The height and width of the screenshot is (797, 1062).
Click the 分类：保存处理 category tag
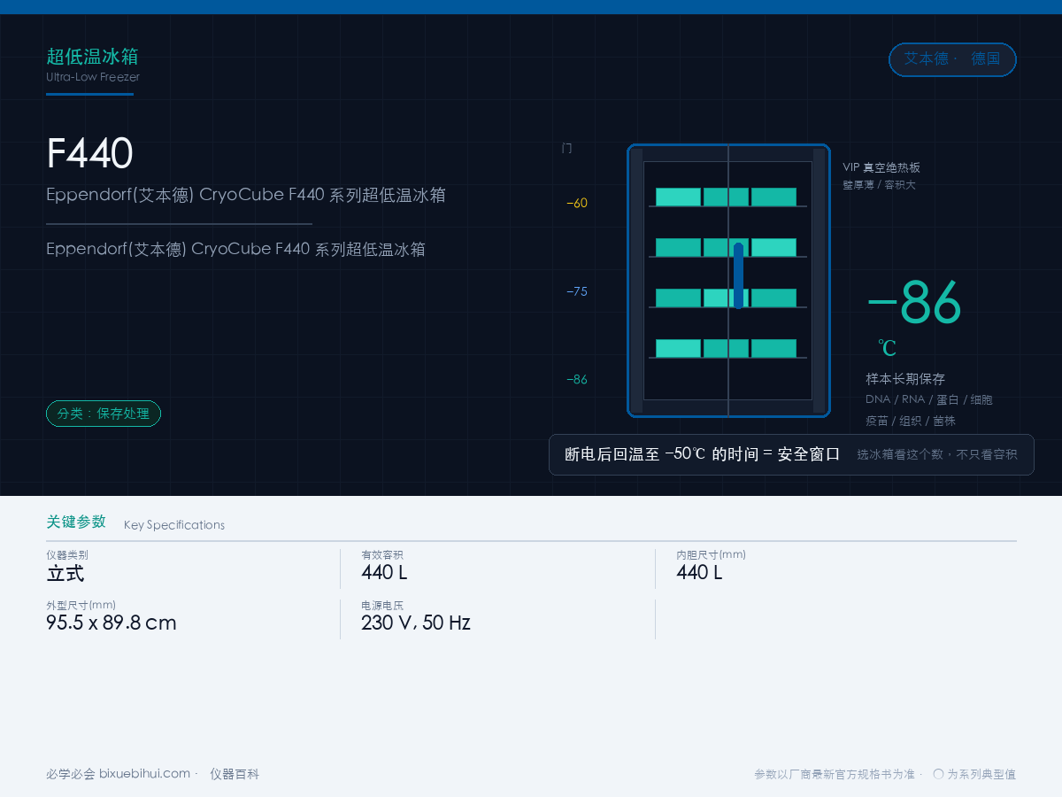104,414
